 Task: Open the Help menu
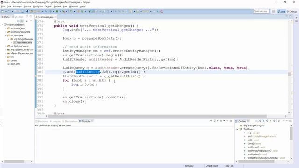click(82, 7)
